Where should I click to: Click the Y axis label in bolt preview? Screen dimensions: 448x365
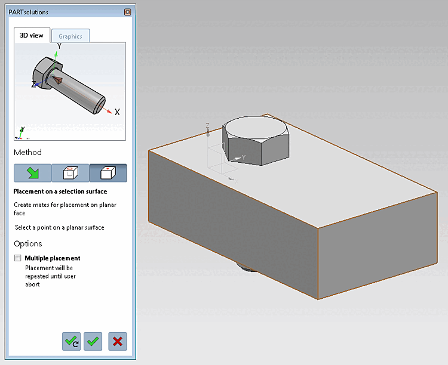[59, 46]
